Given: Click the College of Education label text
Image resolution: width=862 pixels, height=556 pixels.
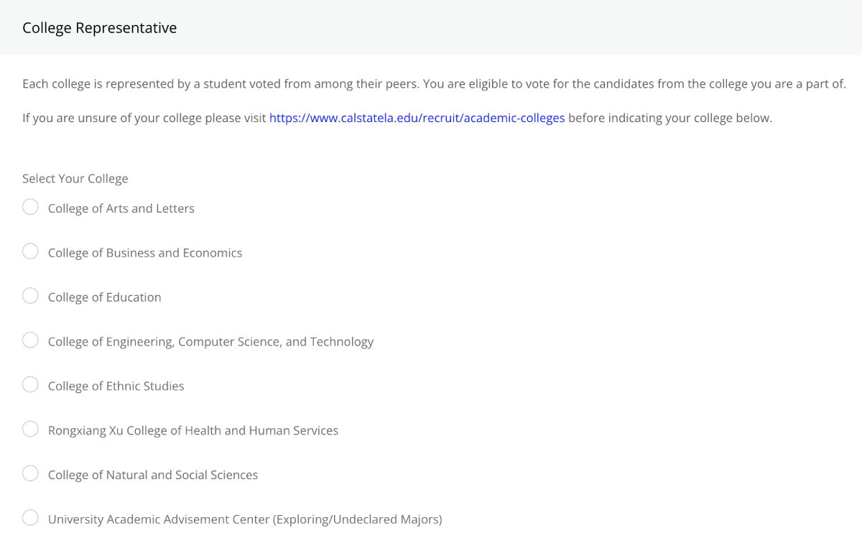Looking at the screenshot, I should pyautogui.click(x=104, y=297).
